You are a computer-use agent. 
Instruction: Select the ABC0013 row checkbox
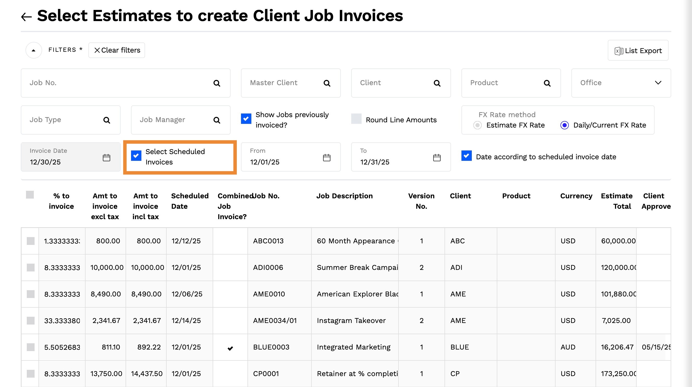(x=31, y=241)
